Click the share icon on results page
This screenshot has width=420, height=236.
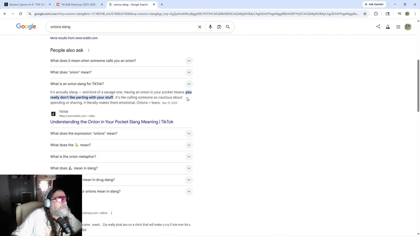pyautogui.click(x=378, y=27)
